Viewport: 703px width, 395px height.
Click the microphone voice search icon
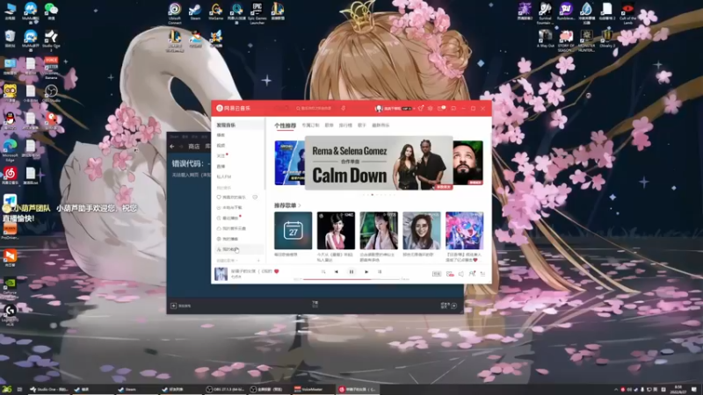coord(344,108)
